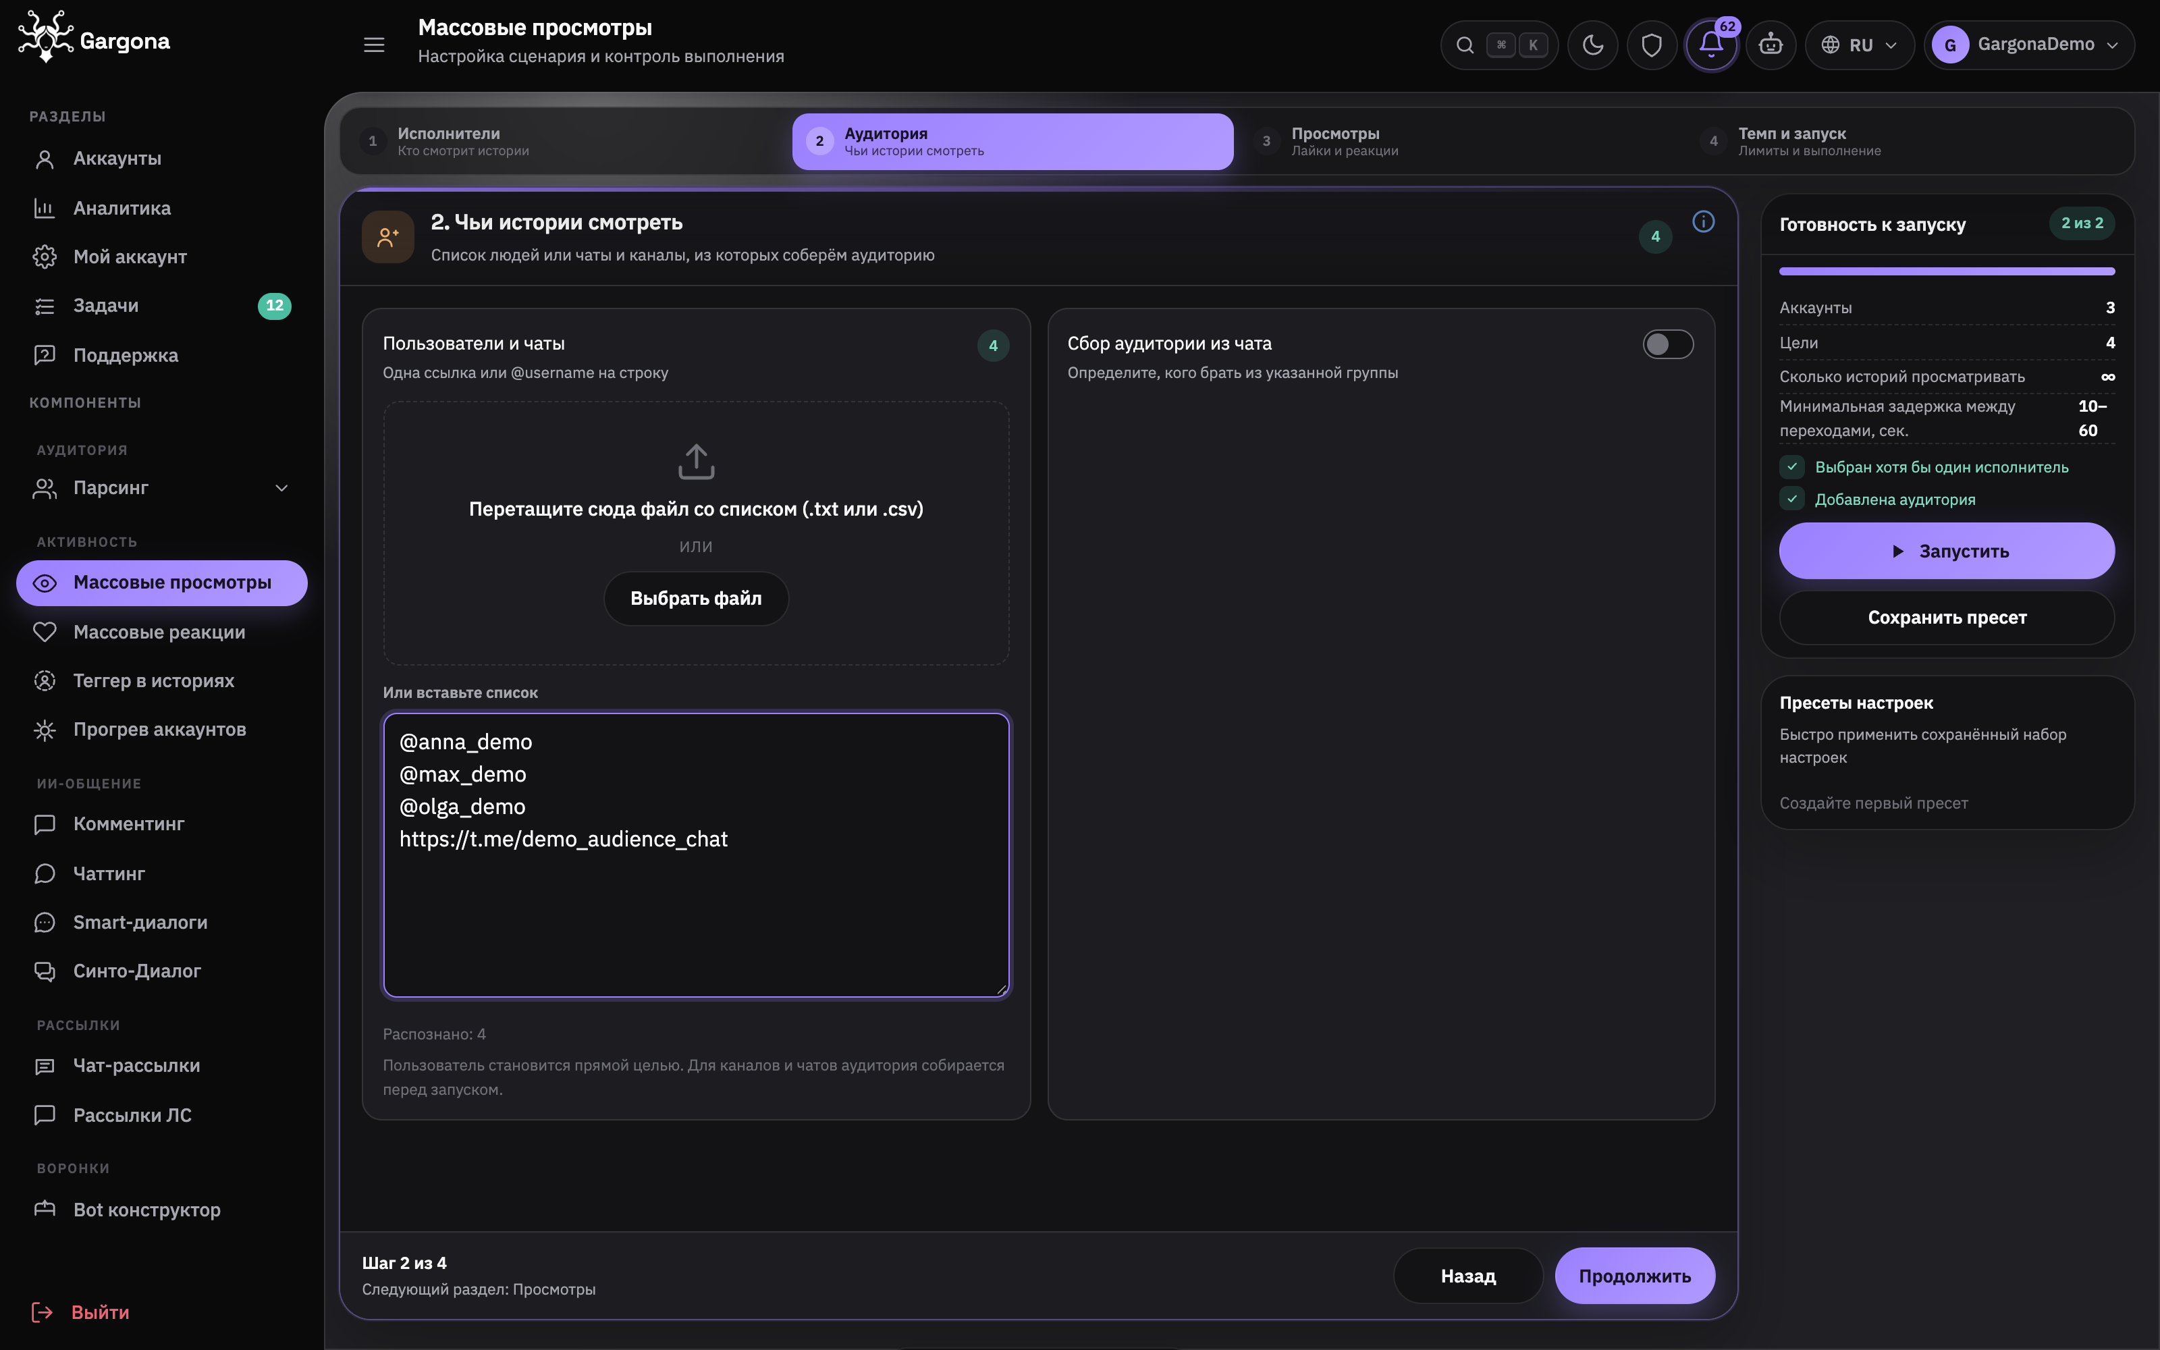Expand the Парсинг submenu chevron
Screen dimensions: 2160x1350
tap(282, 489)
